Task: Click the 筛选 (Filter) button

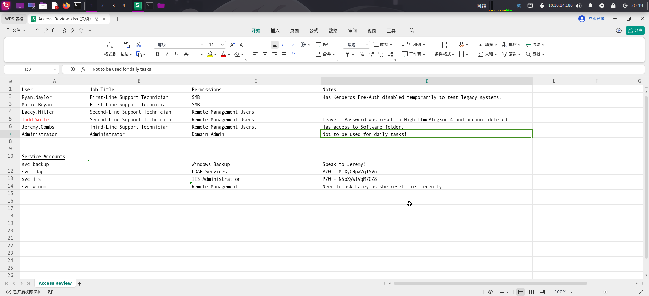Action: point(511,54)
